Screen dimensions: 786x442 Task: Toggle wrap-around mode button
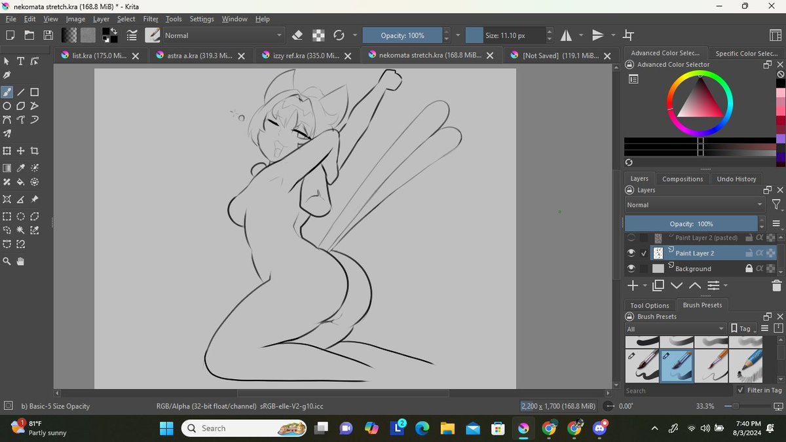pyautogui.click(x=629, y=35)
